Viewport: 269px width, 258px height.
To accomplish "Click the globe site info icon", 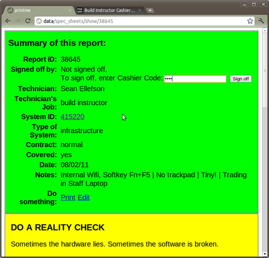I will tap(39, 21).
